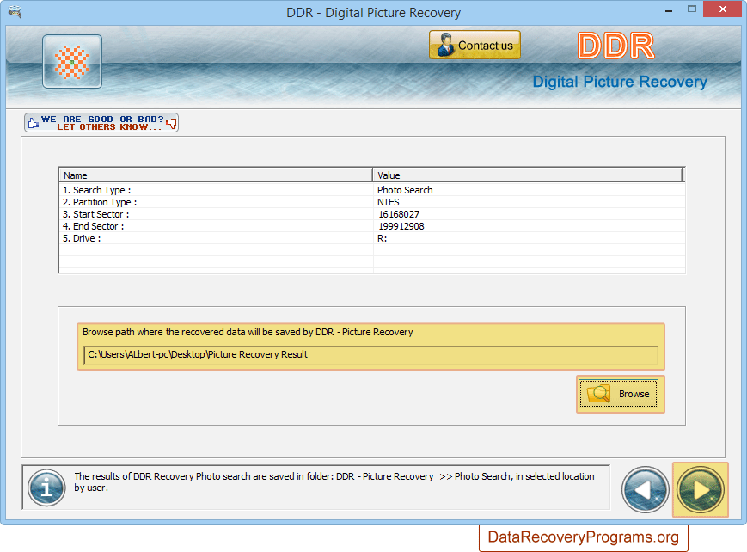Image resolution: width=747 pixels, height=552 pixels.
Task: Click the Value column header
Action: (x=528, y=175)
